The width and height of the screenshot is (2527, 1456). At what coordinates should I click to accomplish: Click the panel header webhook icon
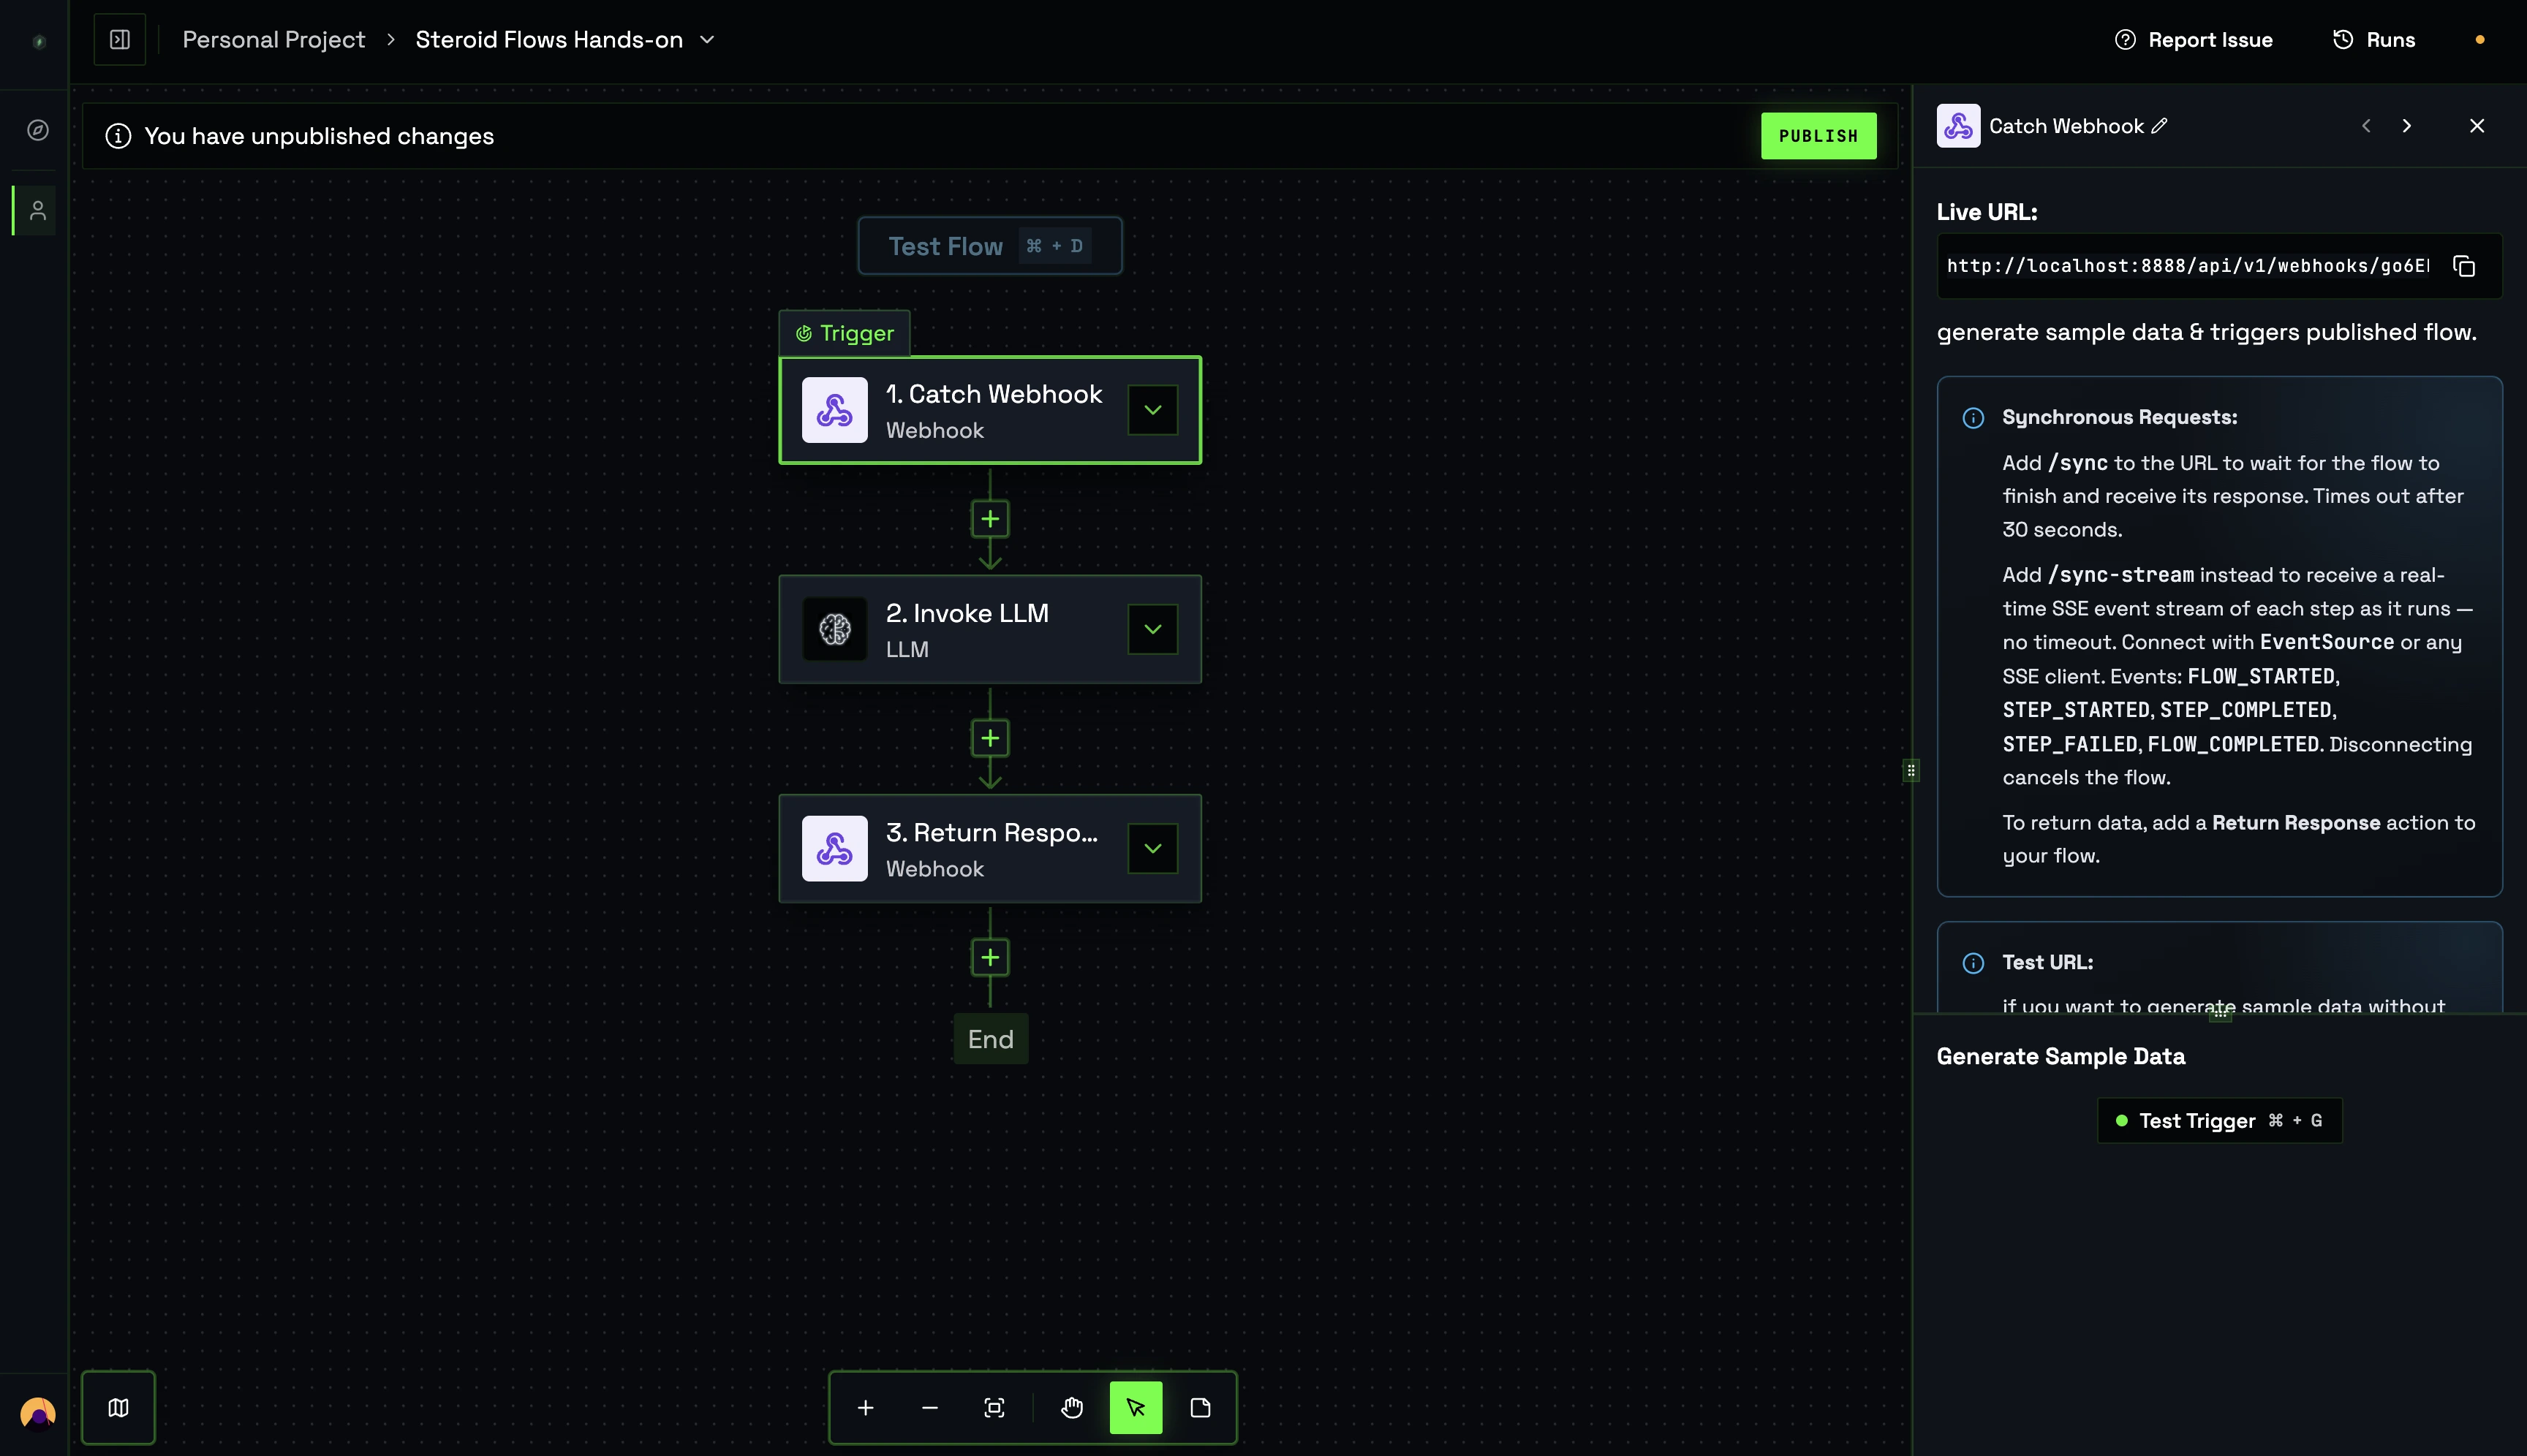[1958, 126]
